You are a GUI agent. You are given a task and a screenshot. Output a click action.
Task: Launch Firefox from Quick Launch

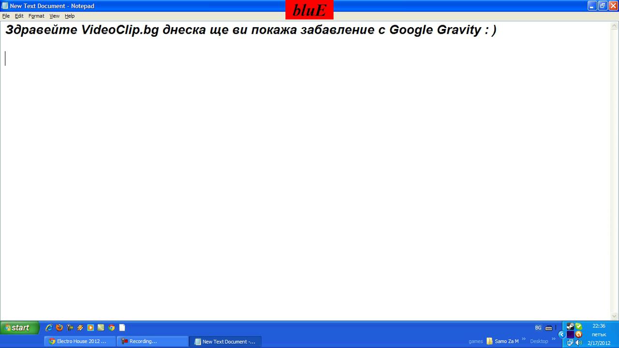tap(59, 328)
